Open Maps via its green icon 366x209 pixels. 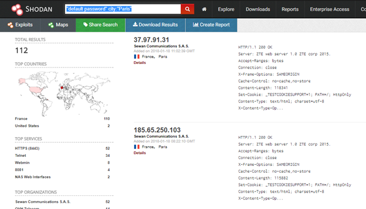[51, 25]
